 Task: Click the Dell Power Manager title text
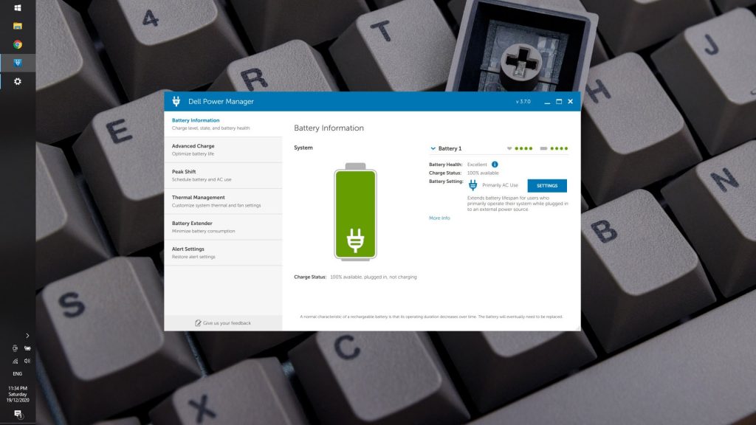pyautogui.click(x=221, y=101)
